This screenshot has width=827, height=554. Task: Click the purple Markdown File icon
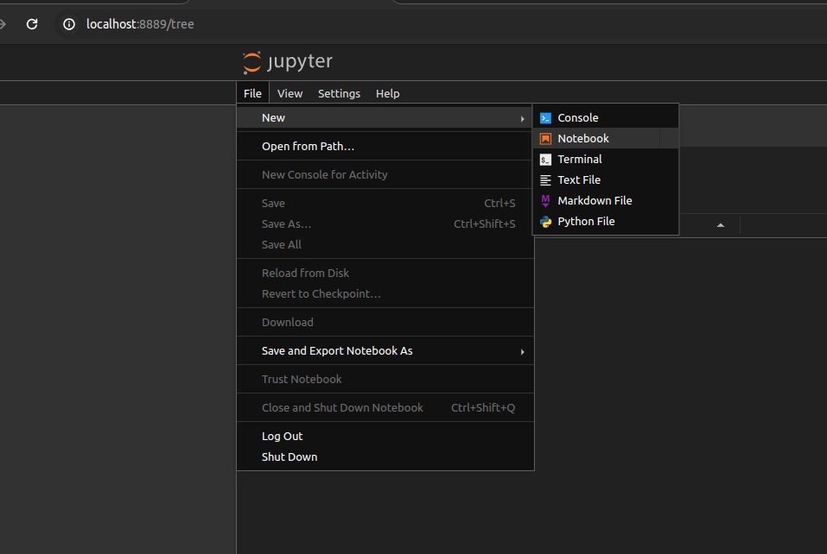(x=545, y=201)
